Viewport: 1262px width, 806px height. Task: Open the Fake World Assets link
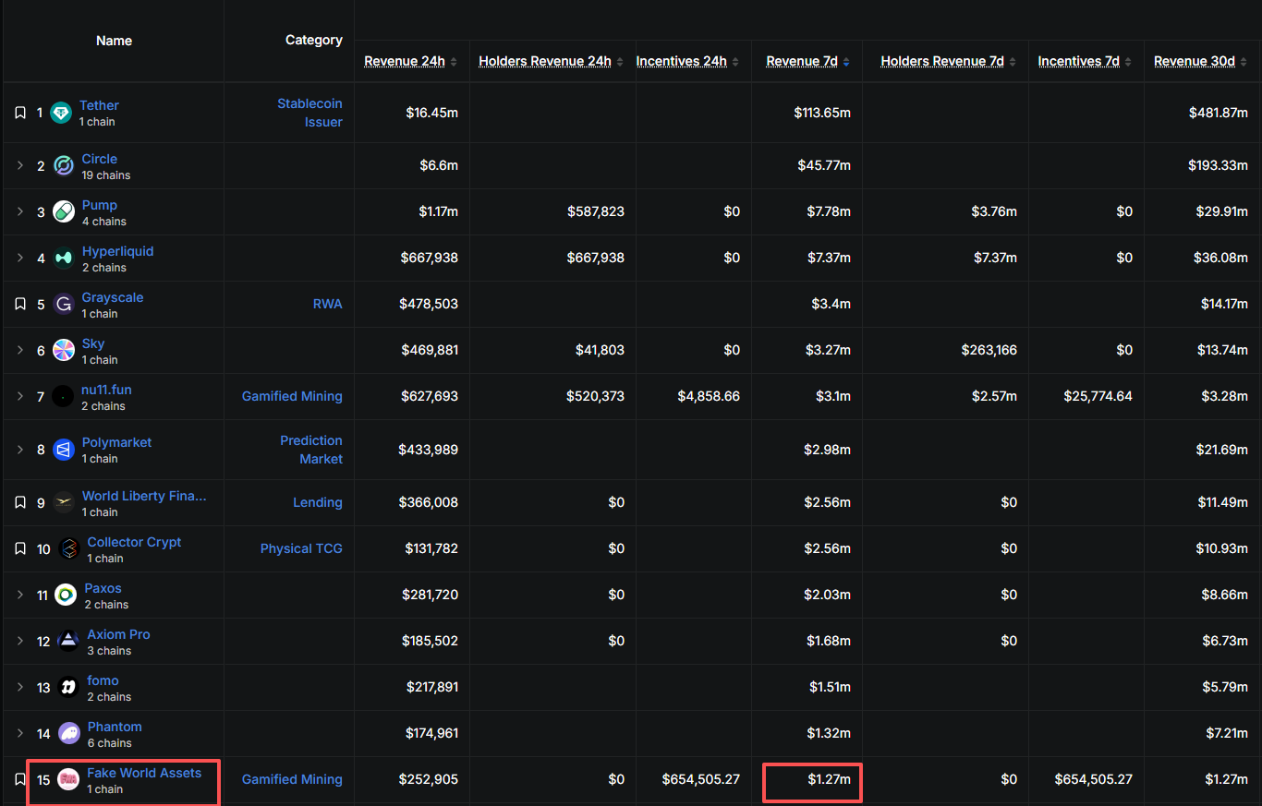pos(144,773)
